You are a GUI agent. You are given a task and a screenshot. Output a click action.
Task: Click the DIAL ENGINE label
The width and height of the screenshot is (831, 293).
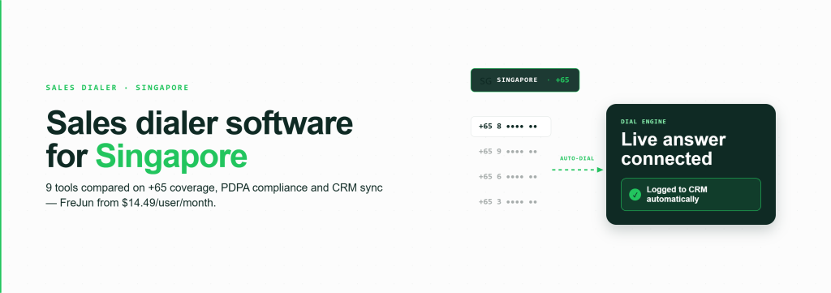[644, 122]
